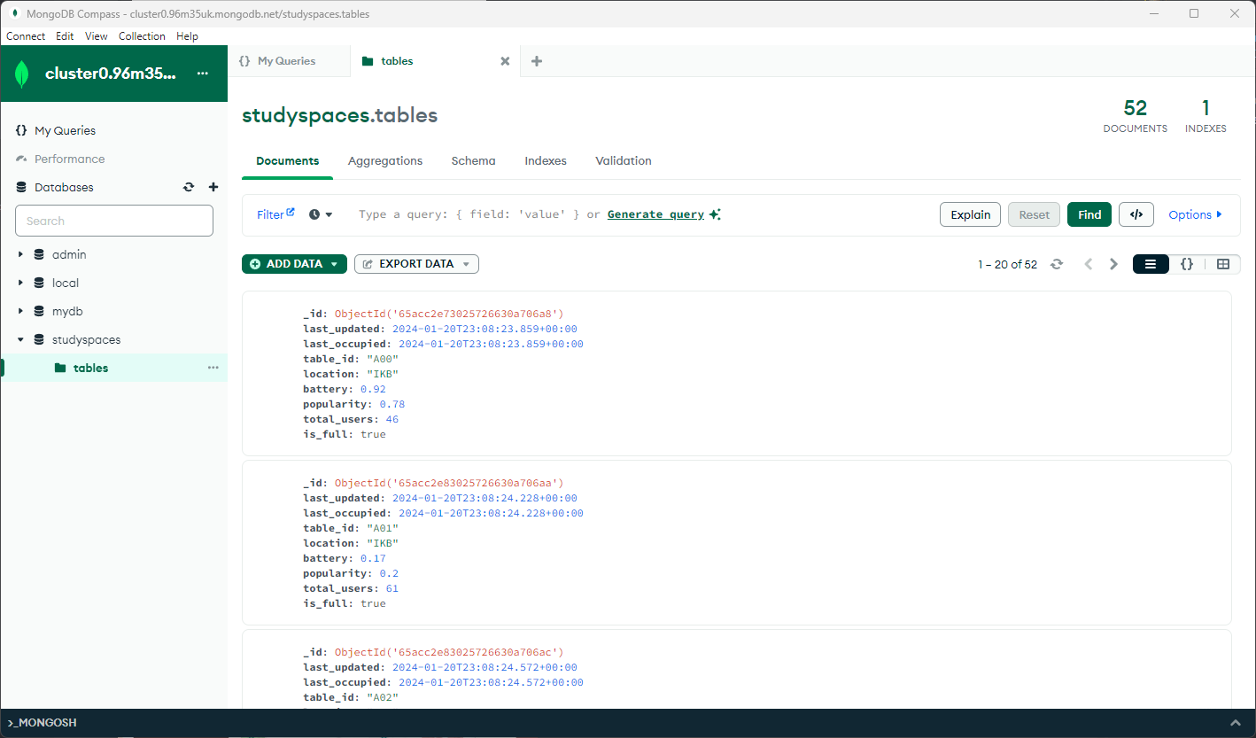Click table_id value "A01"
The image size is (1256, 738).
pos(383,528)
